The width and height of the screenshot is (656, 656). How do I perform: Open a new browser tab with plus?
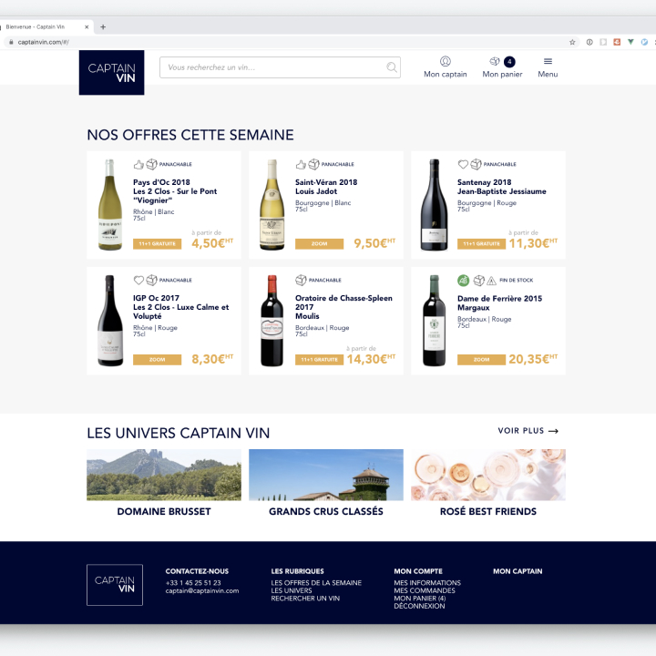(x=103, y=26)
